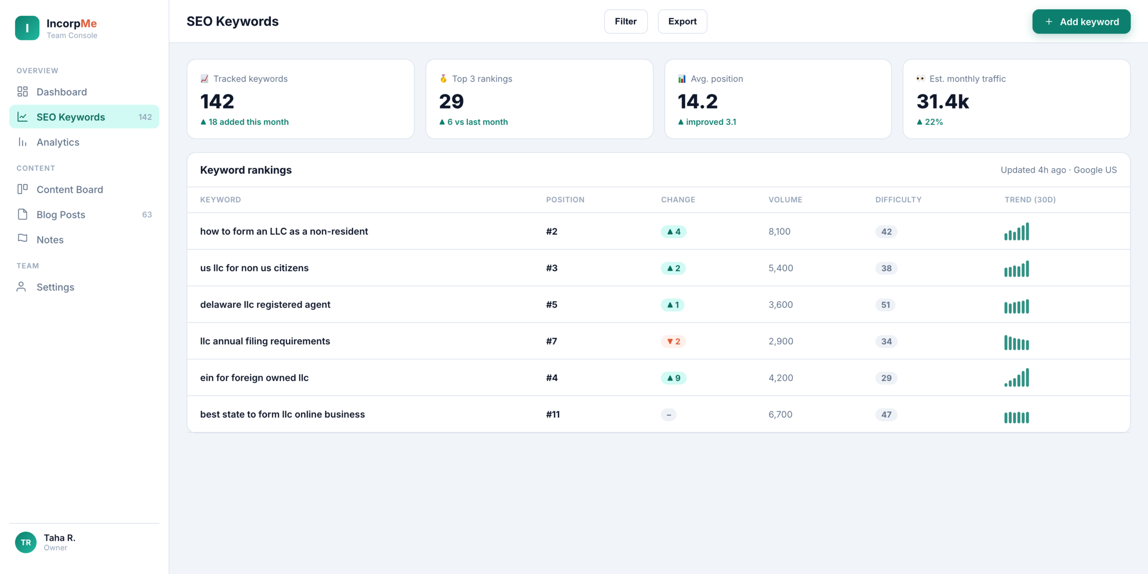Click trend bars for us llc non citizens

1017,268
